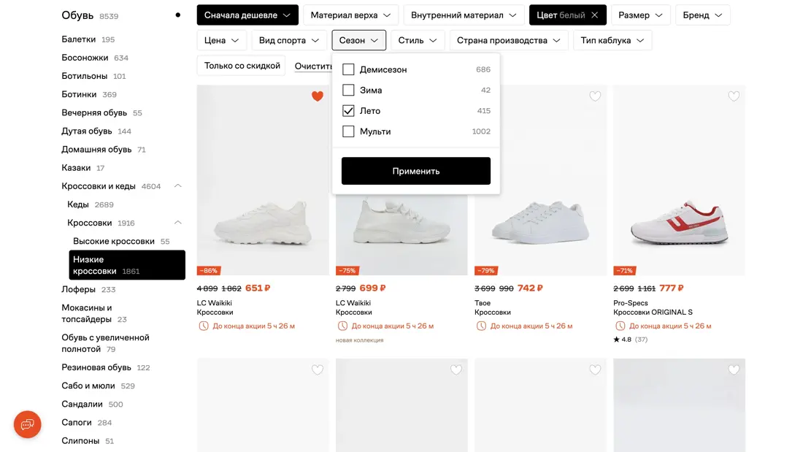Remove the white color filter with X
This screenshot has width=803, height=452.
[595, 15]
